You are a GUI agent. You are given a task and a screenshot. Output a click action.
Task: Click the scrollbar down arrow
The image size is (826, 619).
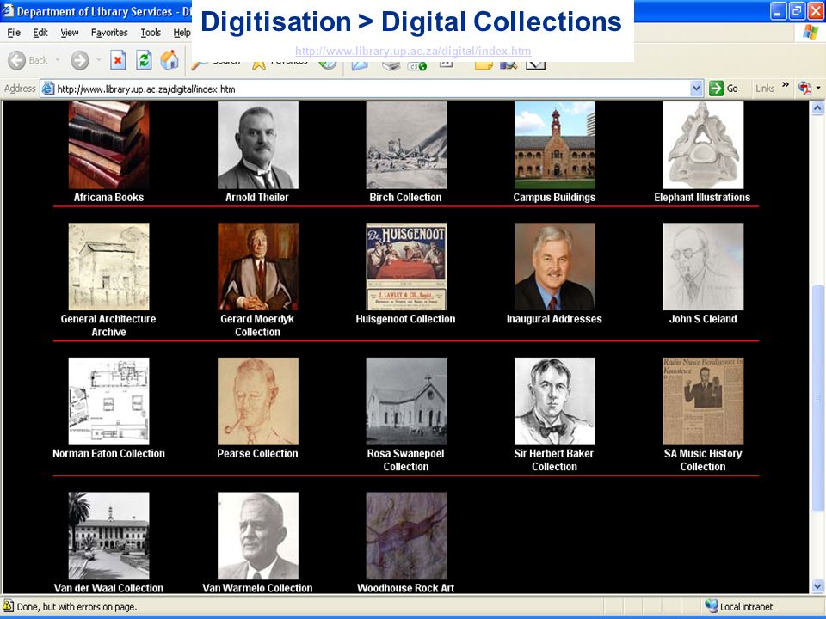pyautogui.click(x=817, y=585)
